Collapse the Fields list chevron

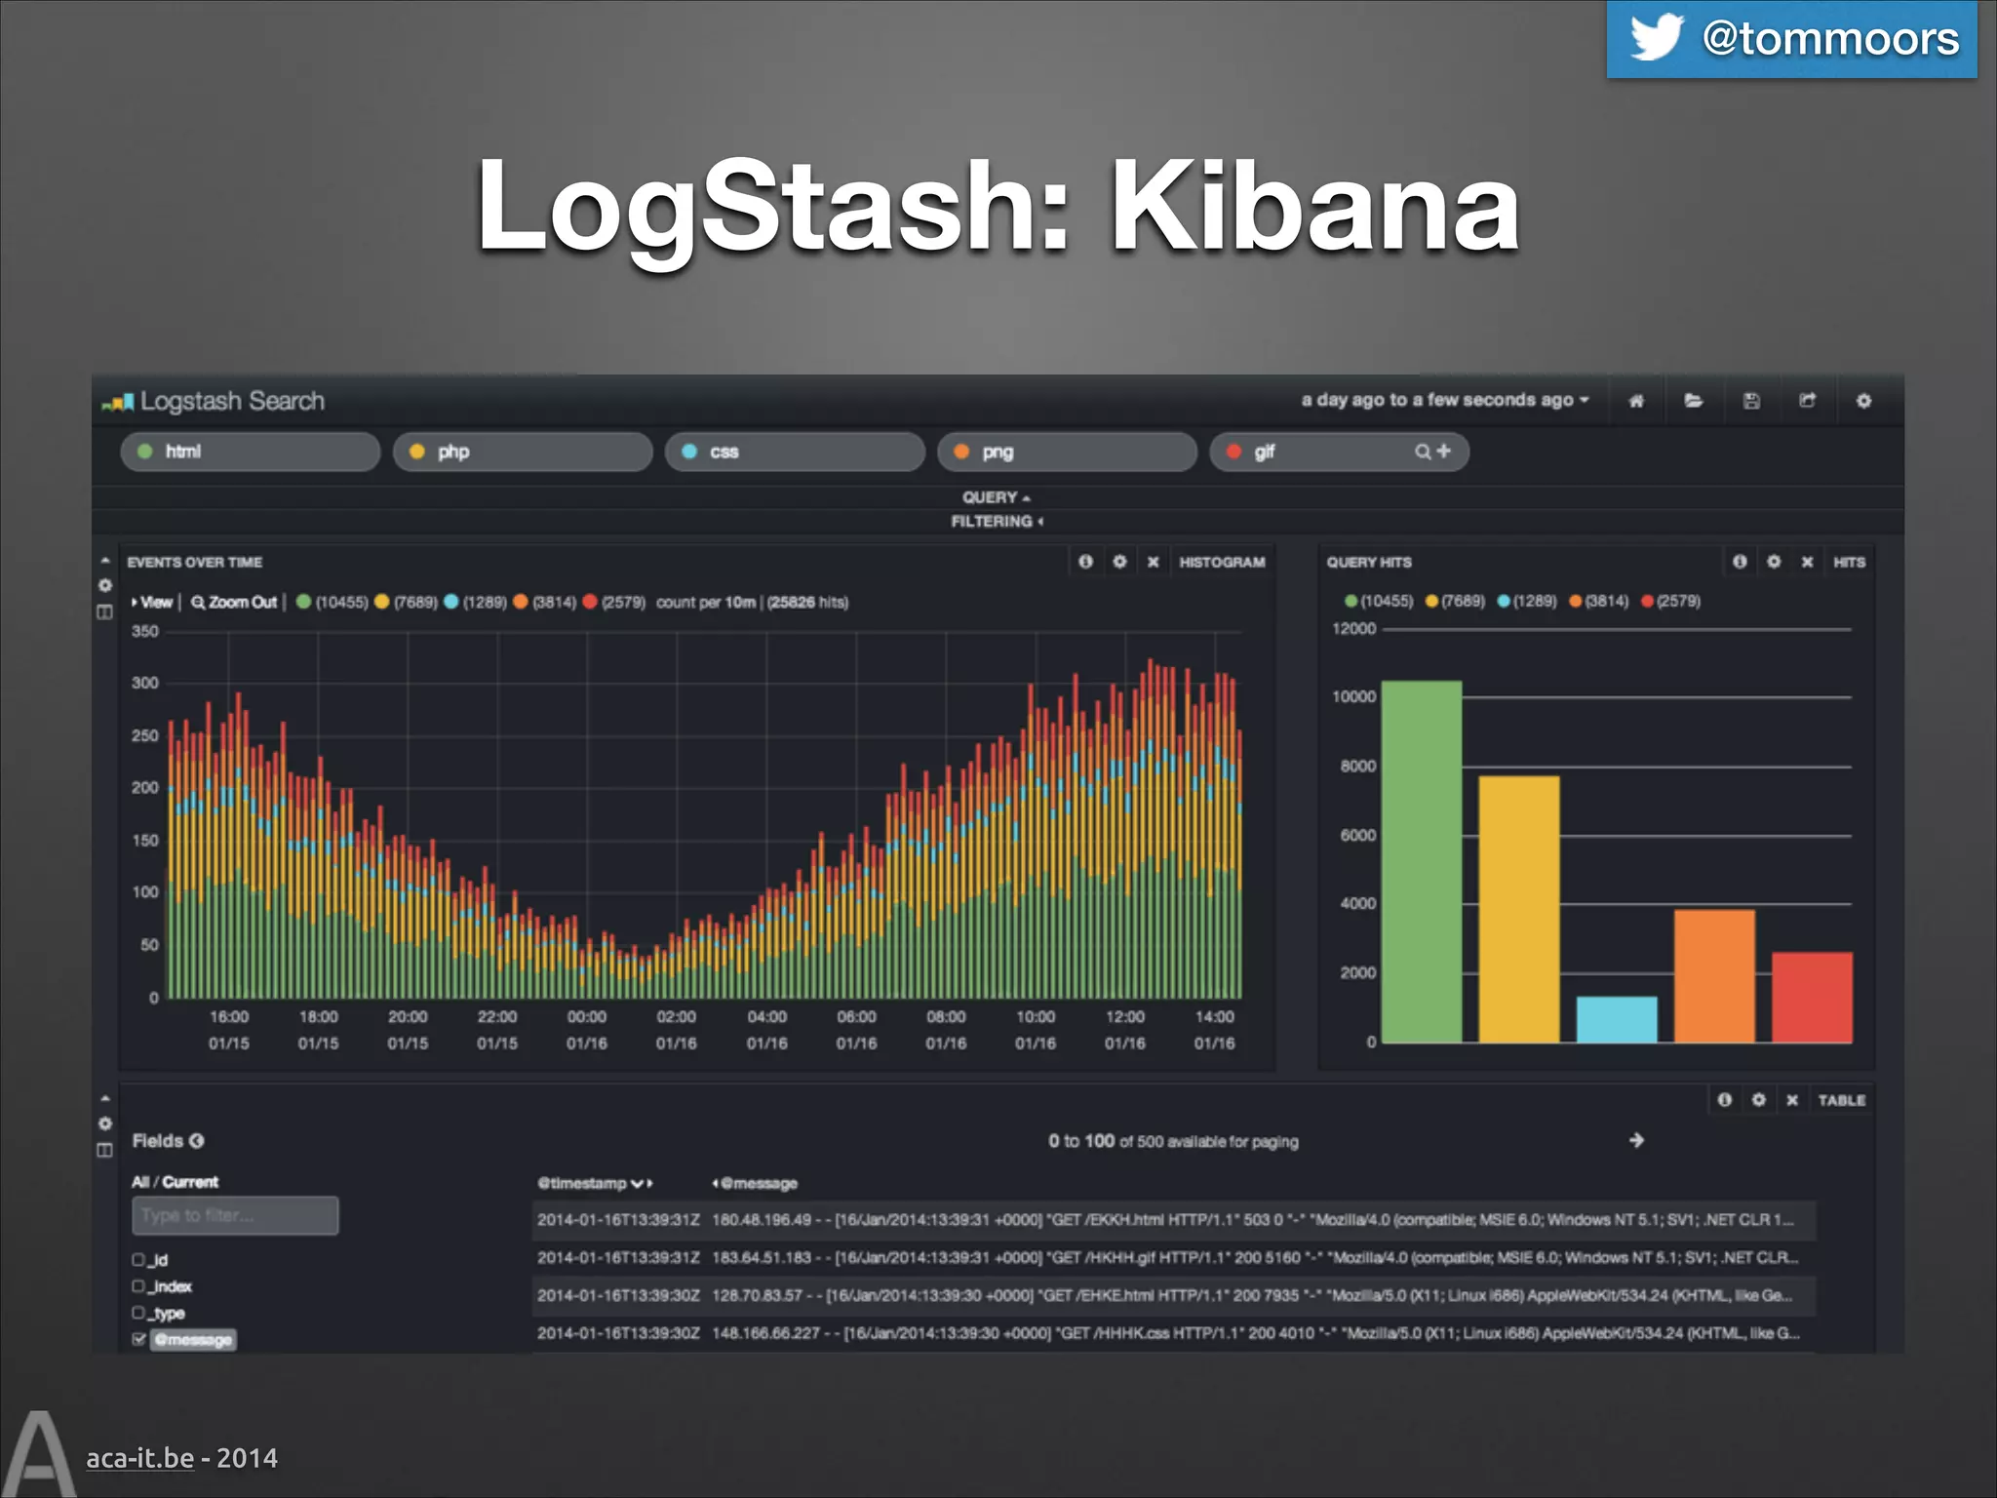click(197, 1141)
